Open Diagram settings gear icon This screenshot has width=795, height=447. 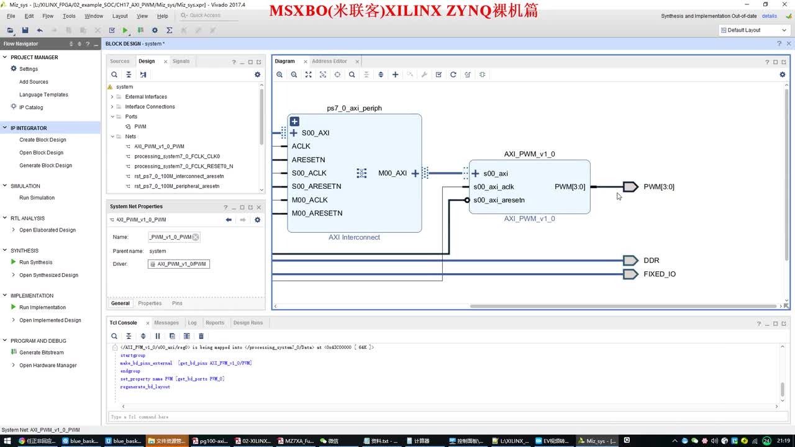(783, 74)
